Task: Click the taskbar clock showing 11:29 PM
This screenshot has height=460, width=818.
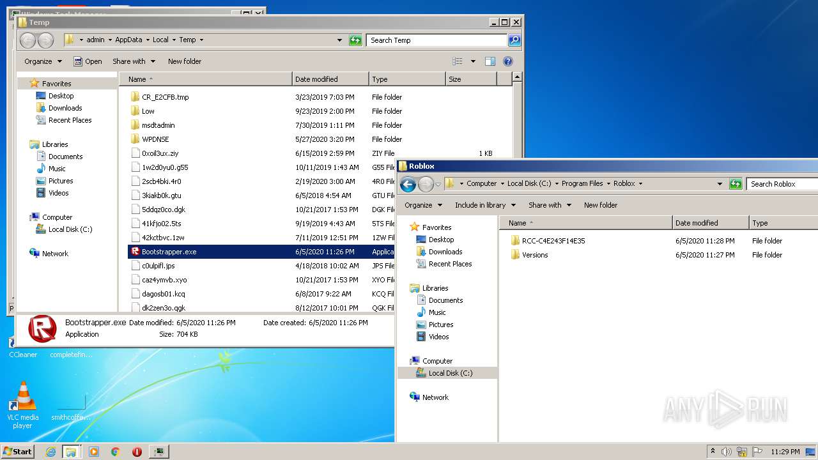Action: point(785,452)
